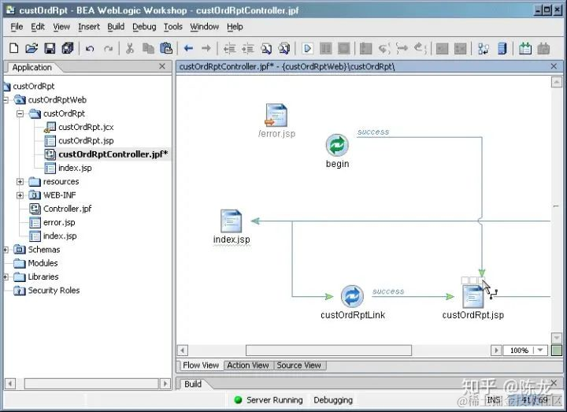567x412 pixels.
Task: Click the flow view horizontal scrollbar thumb
Action: (x=328, y=350)
